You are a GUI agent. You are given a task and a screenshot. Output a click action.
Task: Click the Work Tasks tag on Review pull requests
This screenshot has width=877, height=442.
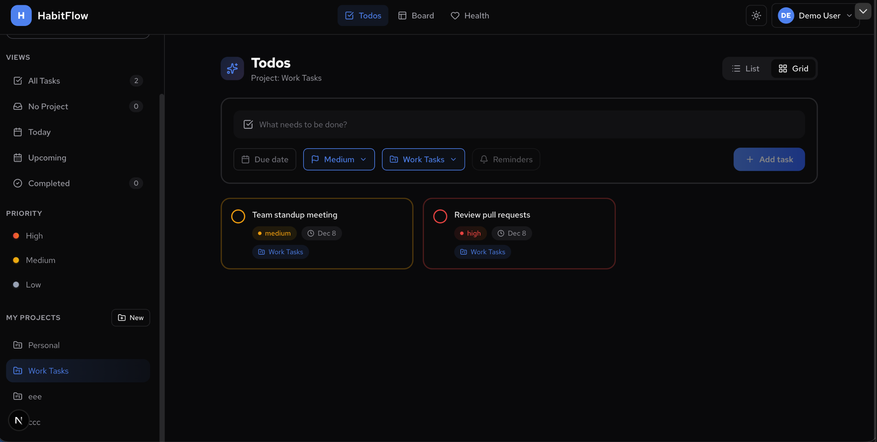click(x=482, y=252)
